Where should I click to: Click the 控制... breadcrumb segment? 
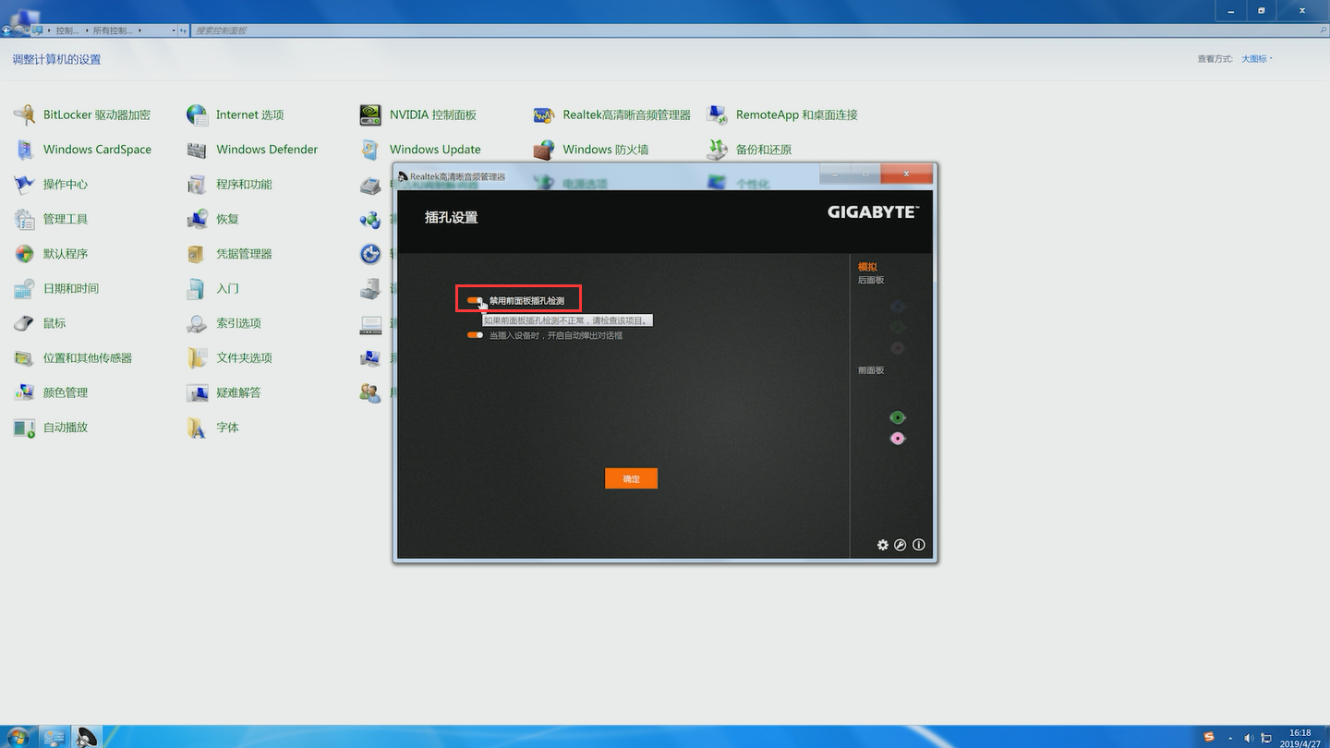(x=67, y=30)
